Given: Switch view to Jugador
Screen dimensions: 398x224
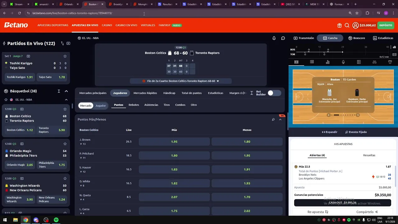Looking at the screenshot, I should click(x=100, y=105).
